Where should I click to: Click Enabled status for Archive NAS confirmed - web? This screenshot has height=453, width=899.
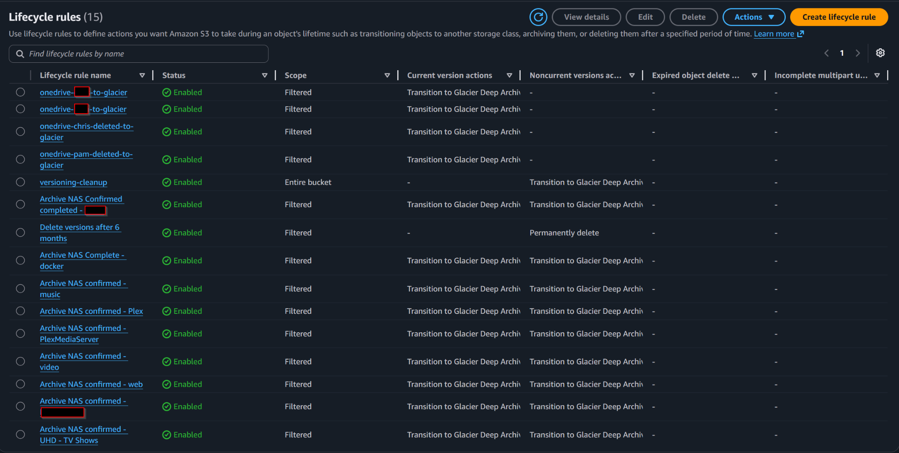(182, 384)
